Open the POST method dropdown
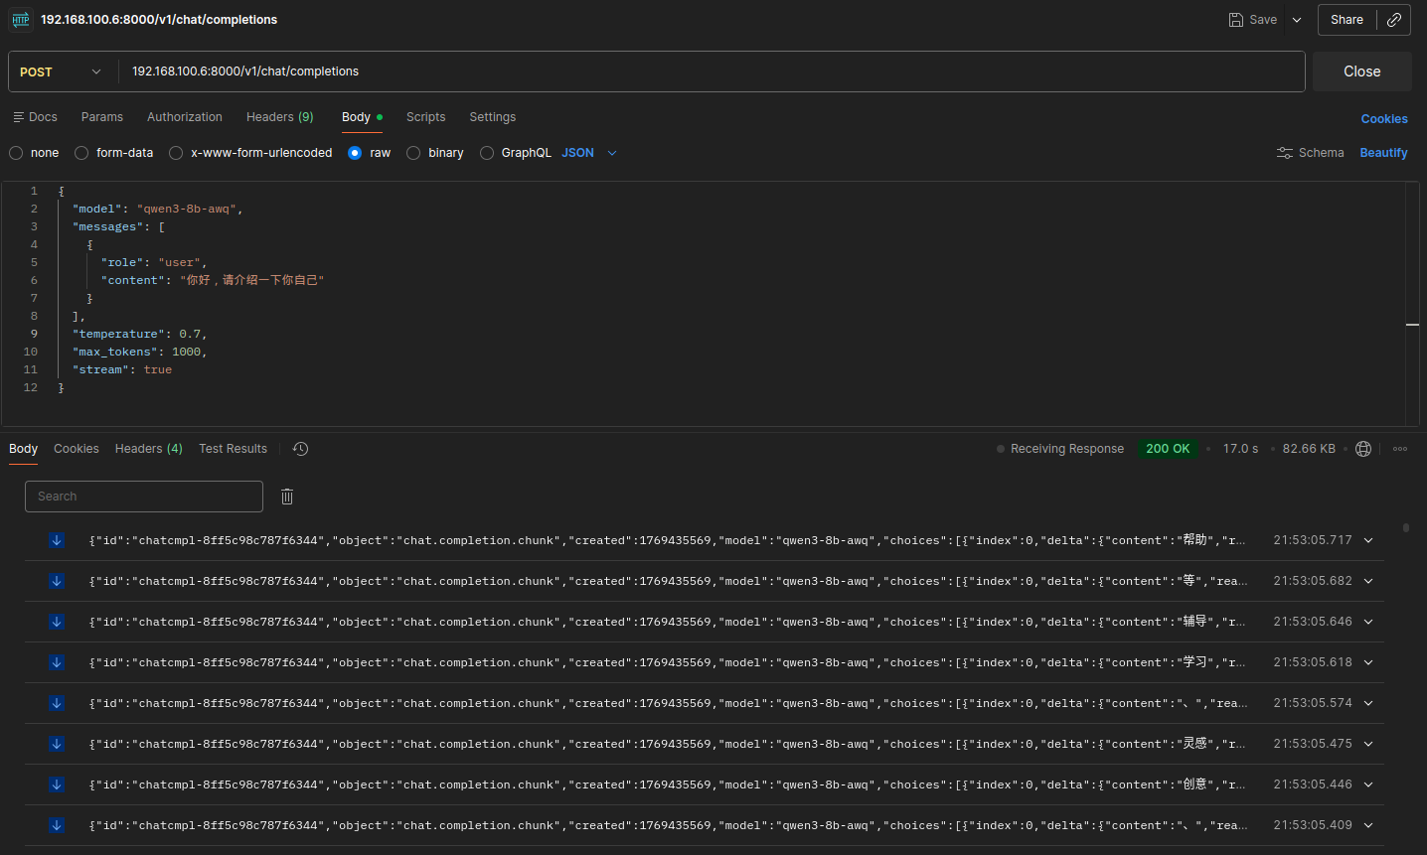 pos(62,71)
